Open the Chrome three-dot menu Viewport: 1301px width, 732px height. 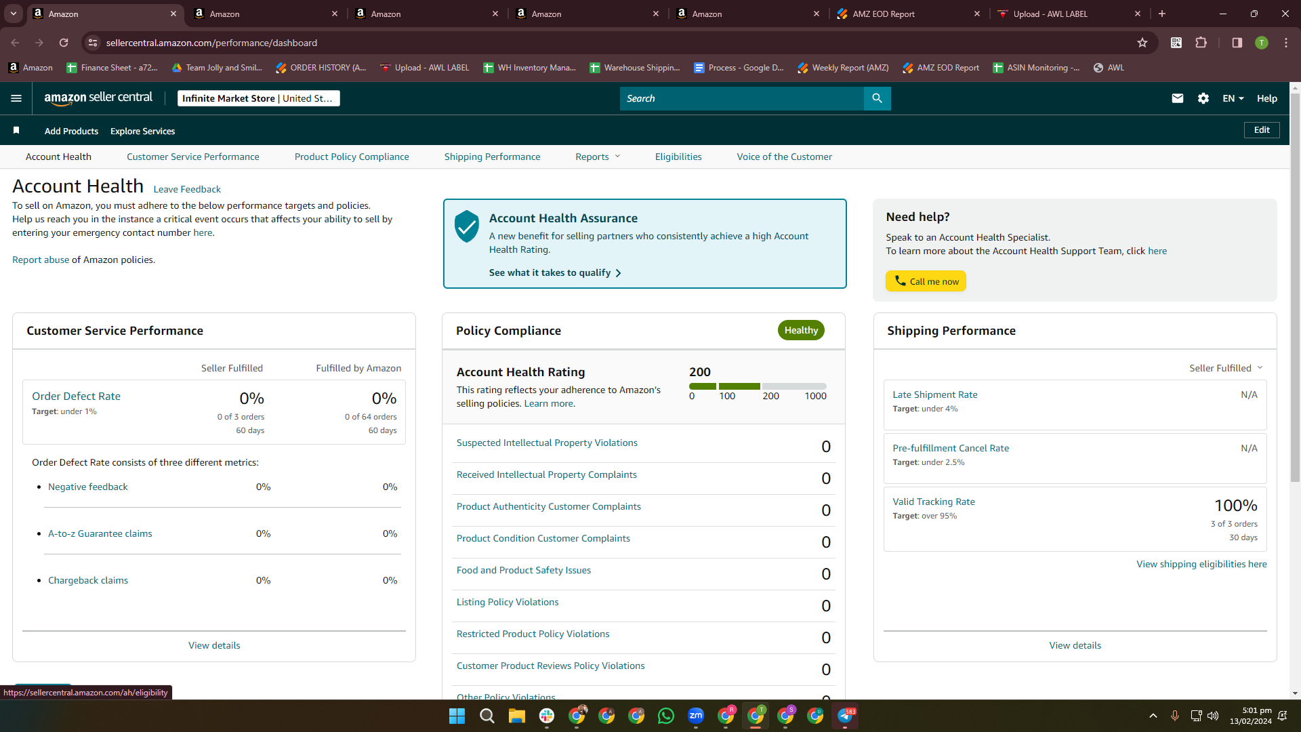tap(1286, 43)
